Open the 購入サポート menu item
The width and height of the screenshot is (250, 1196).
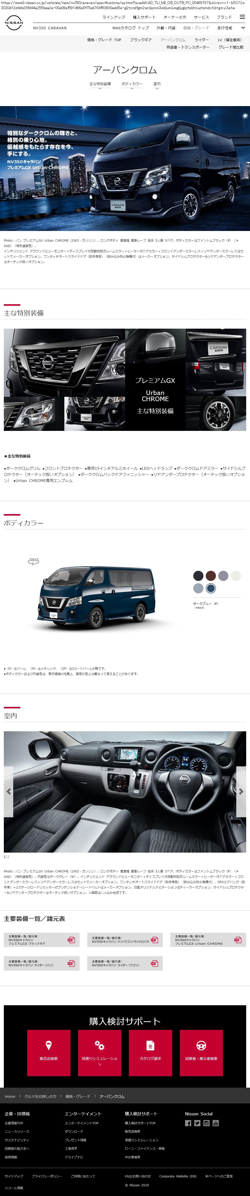click(144, 17)
